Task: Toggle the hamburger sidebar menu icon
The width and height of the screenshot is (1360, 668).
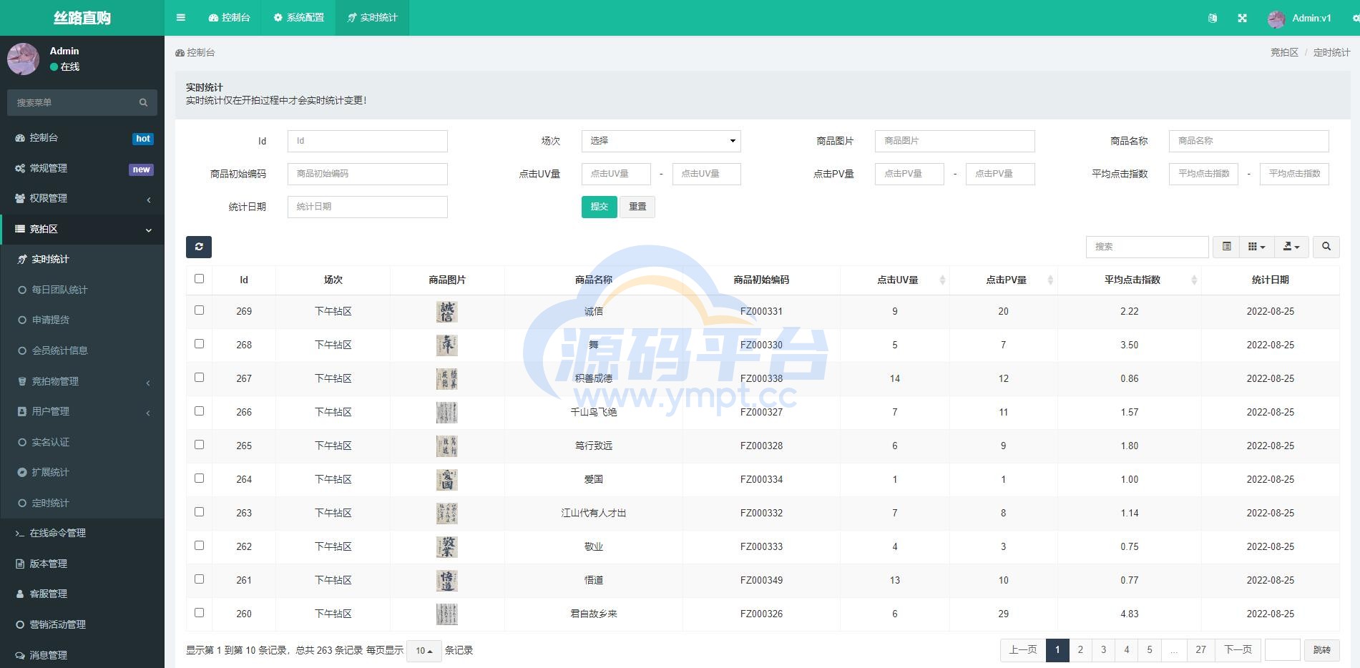Action: (x=181, y=18)
